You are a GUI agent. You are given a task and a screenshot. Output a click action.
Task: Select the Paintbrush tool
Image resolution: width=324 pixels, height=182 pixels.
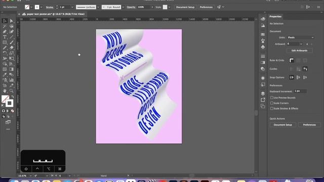(11, 42)
